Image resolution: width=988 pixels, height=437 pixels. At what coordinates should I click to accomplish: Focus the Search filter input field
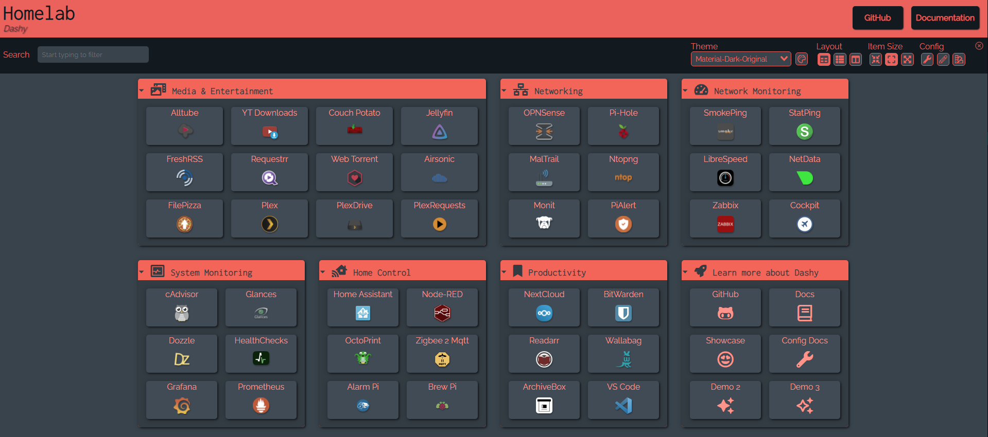[x=93, y=54]
